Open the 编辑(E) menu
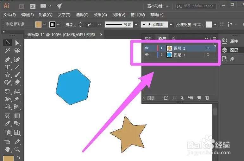244x161 pixels. [28, 15]
